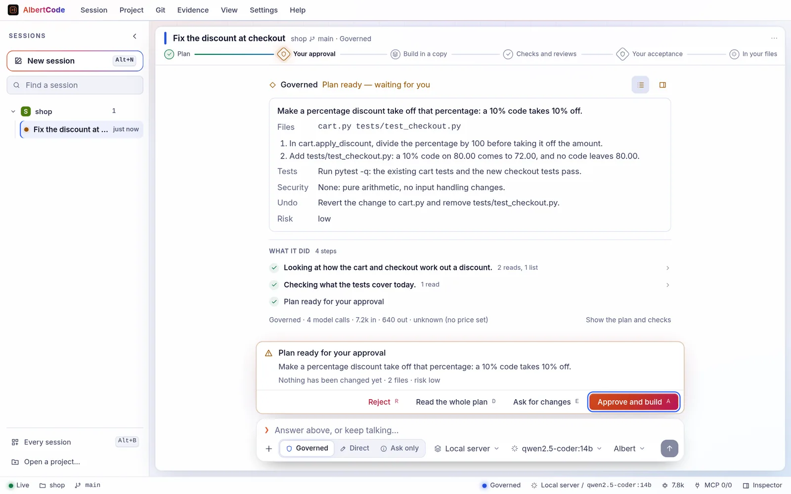Click the shop project icon
The width and height of the screenshot is (791, 494).
click(26, 112)
